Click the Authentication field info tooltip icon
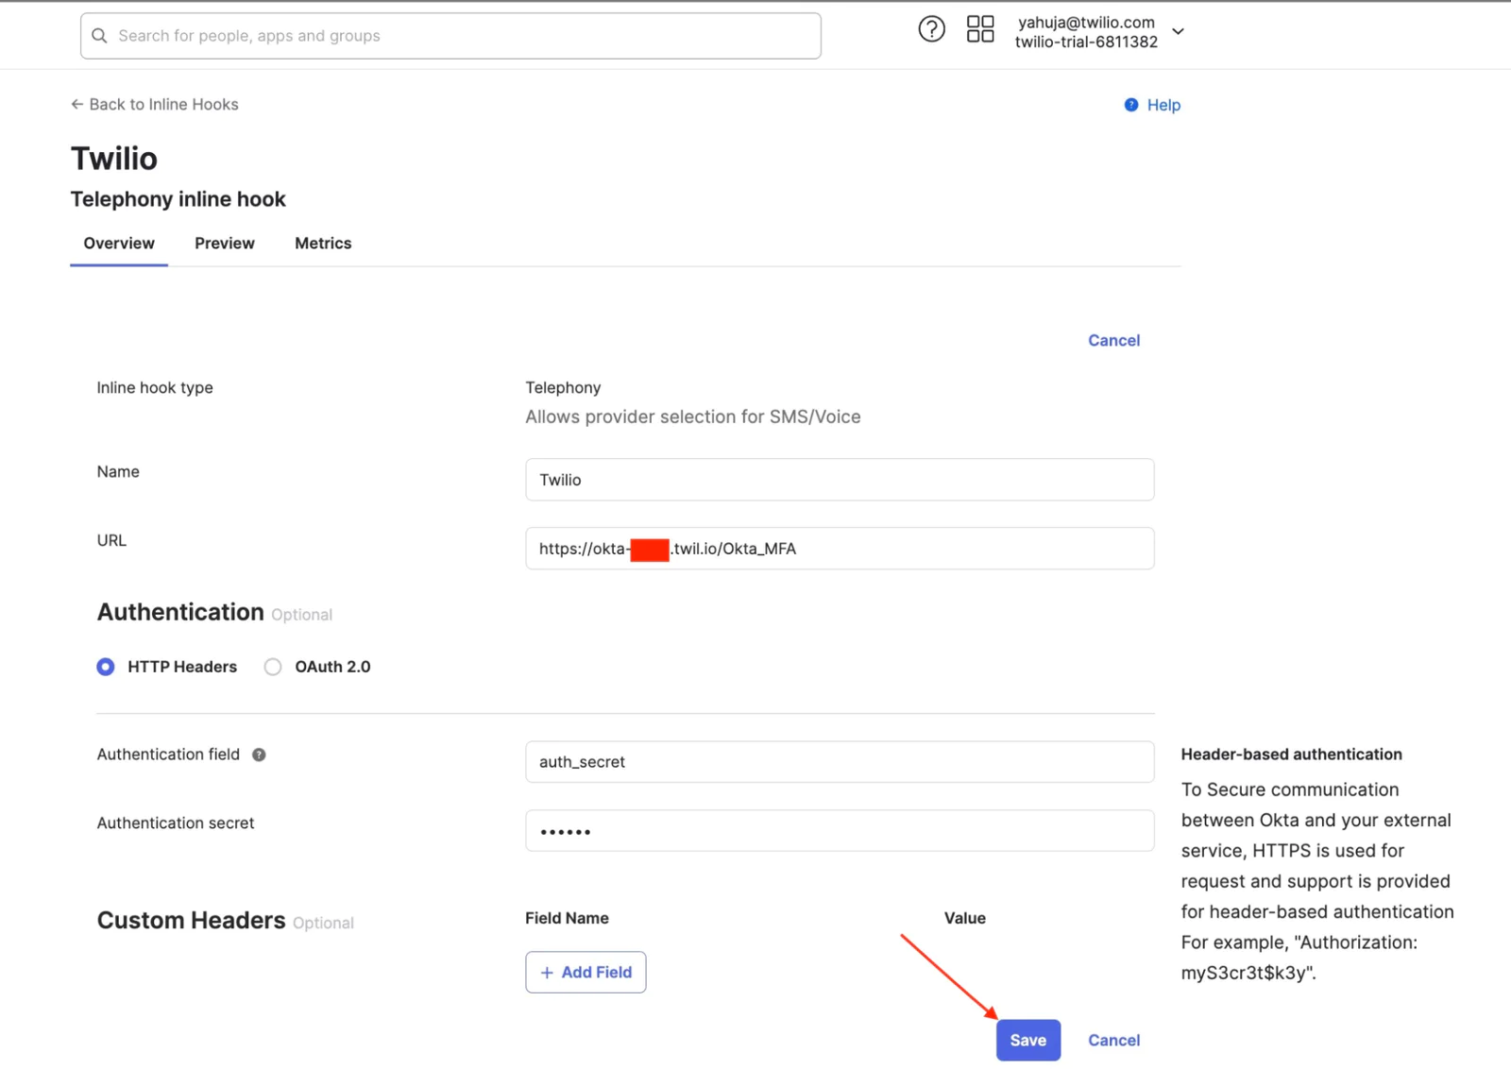 click(259, 755)
